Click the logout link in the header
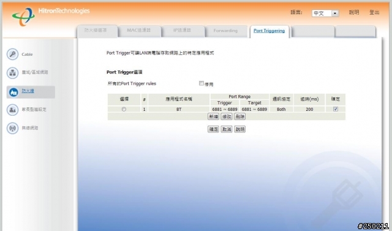 point(374,12)
